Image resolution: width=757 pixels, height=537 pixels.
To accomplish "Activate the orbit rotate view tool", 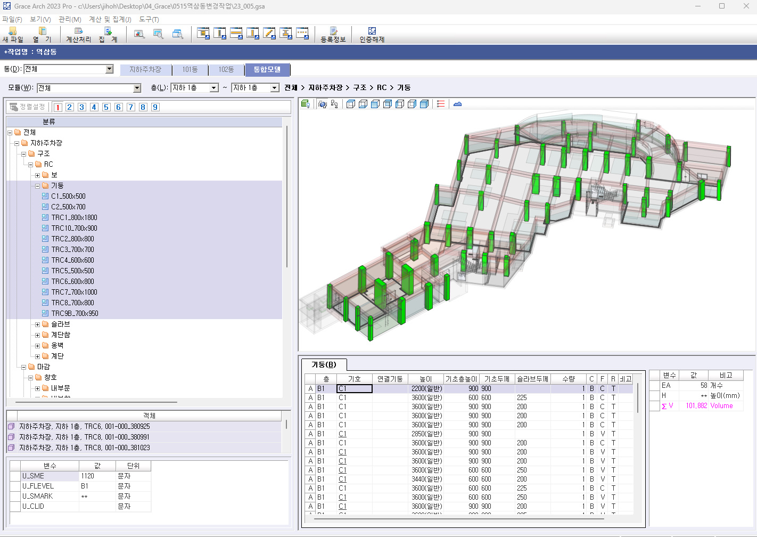I will pos(323,104).
